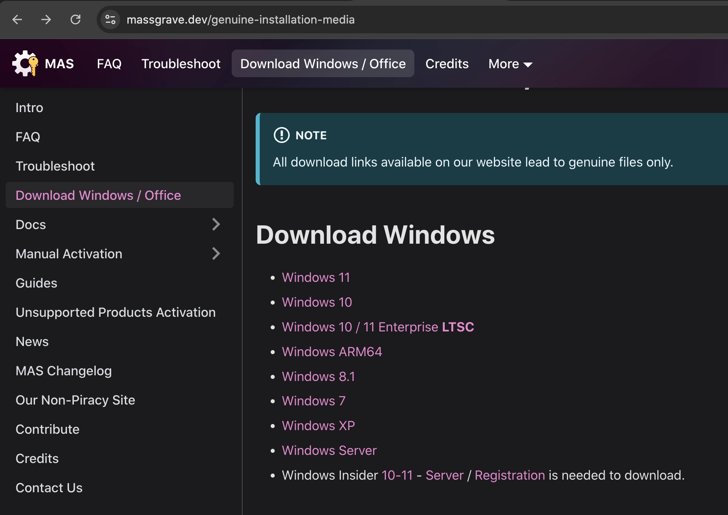
Task: Open the Registration link
Action: coord(510,475)
